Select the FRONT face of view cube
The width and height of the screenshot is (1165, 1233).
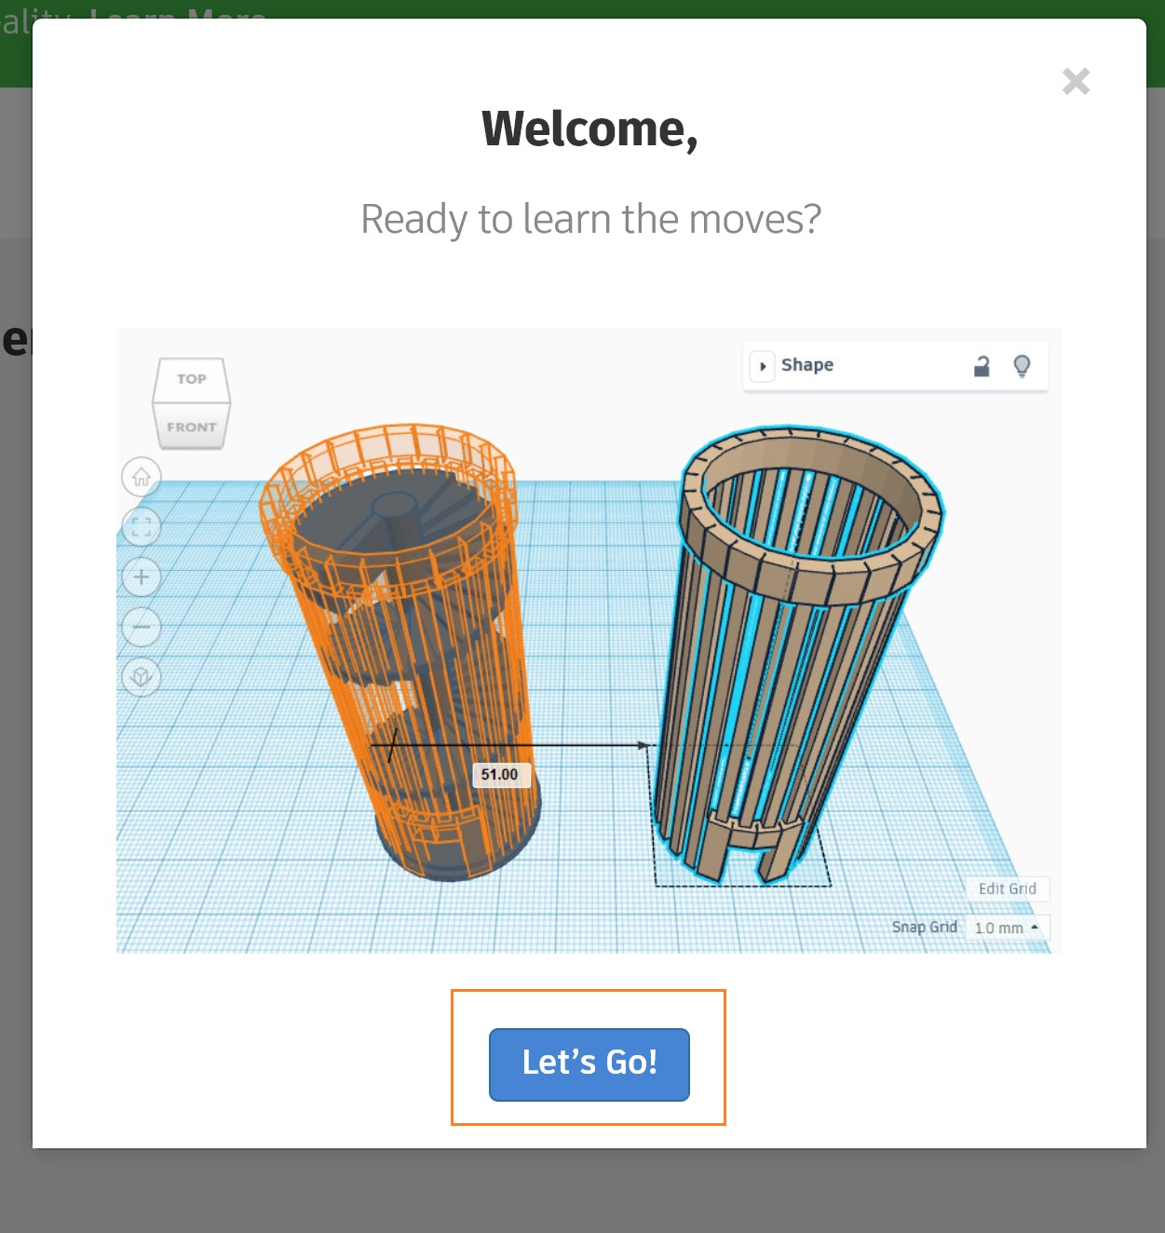(x=192, y=427)
